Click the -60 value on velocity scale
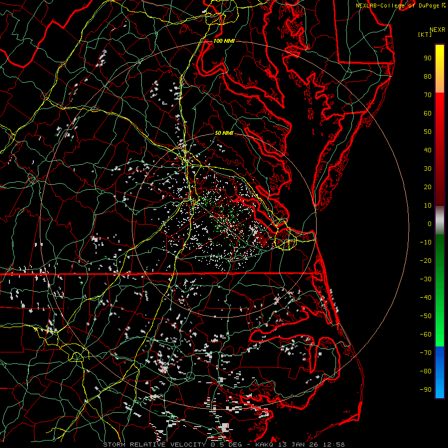The image size is (448, 448). (x=426, y=335)
